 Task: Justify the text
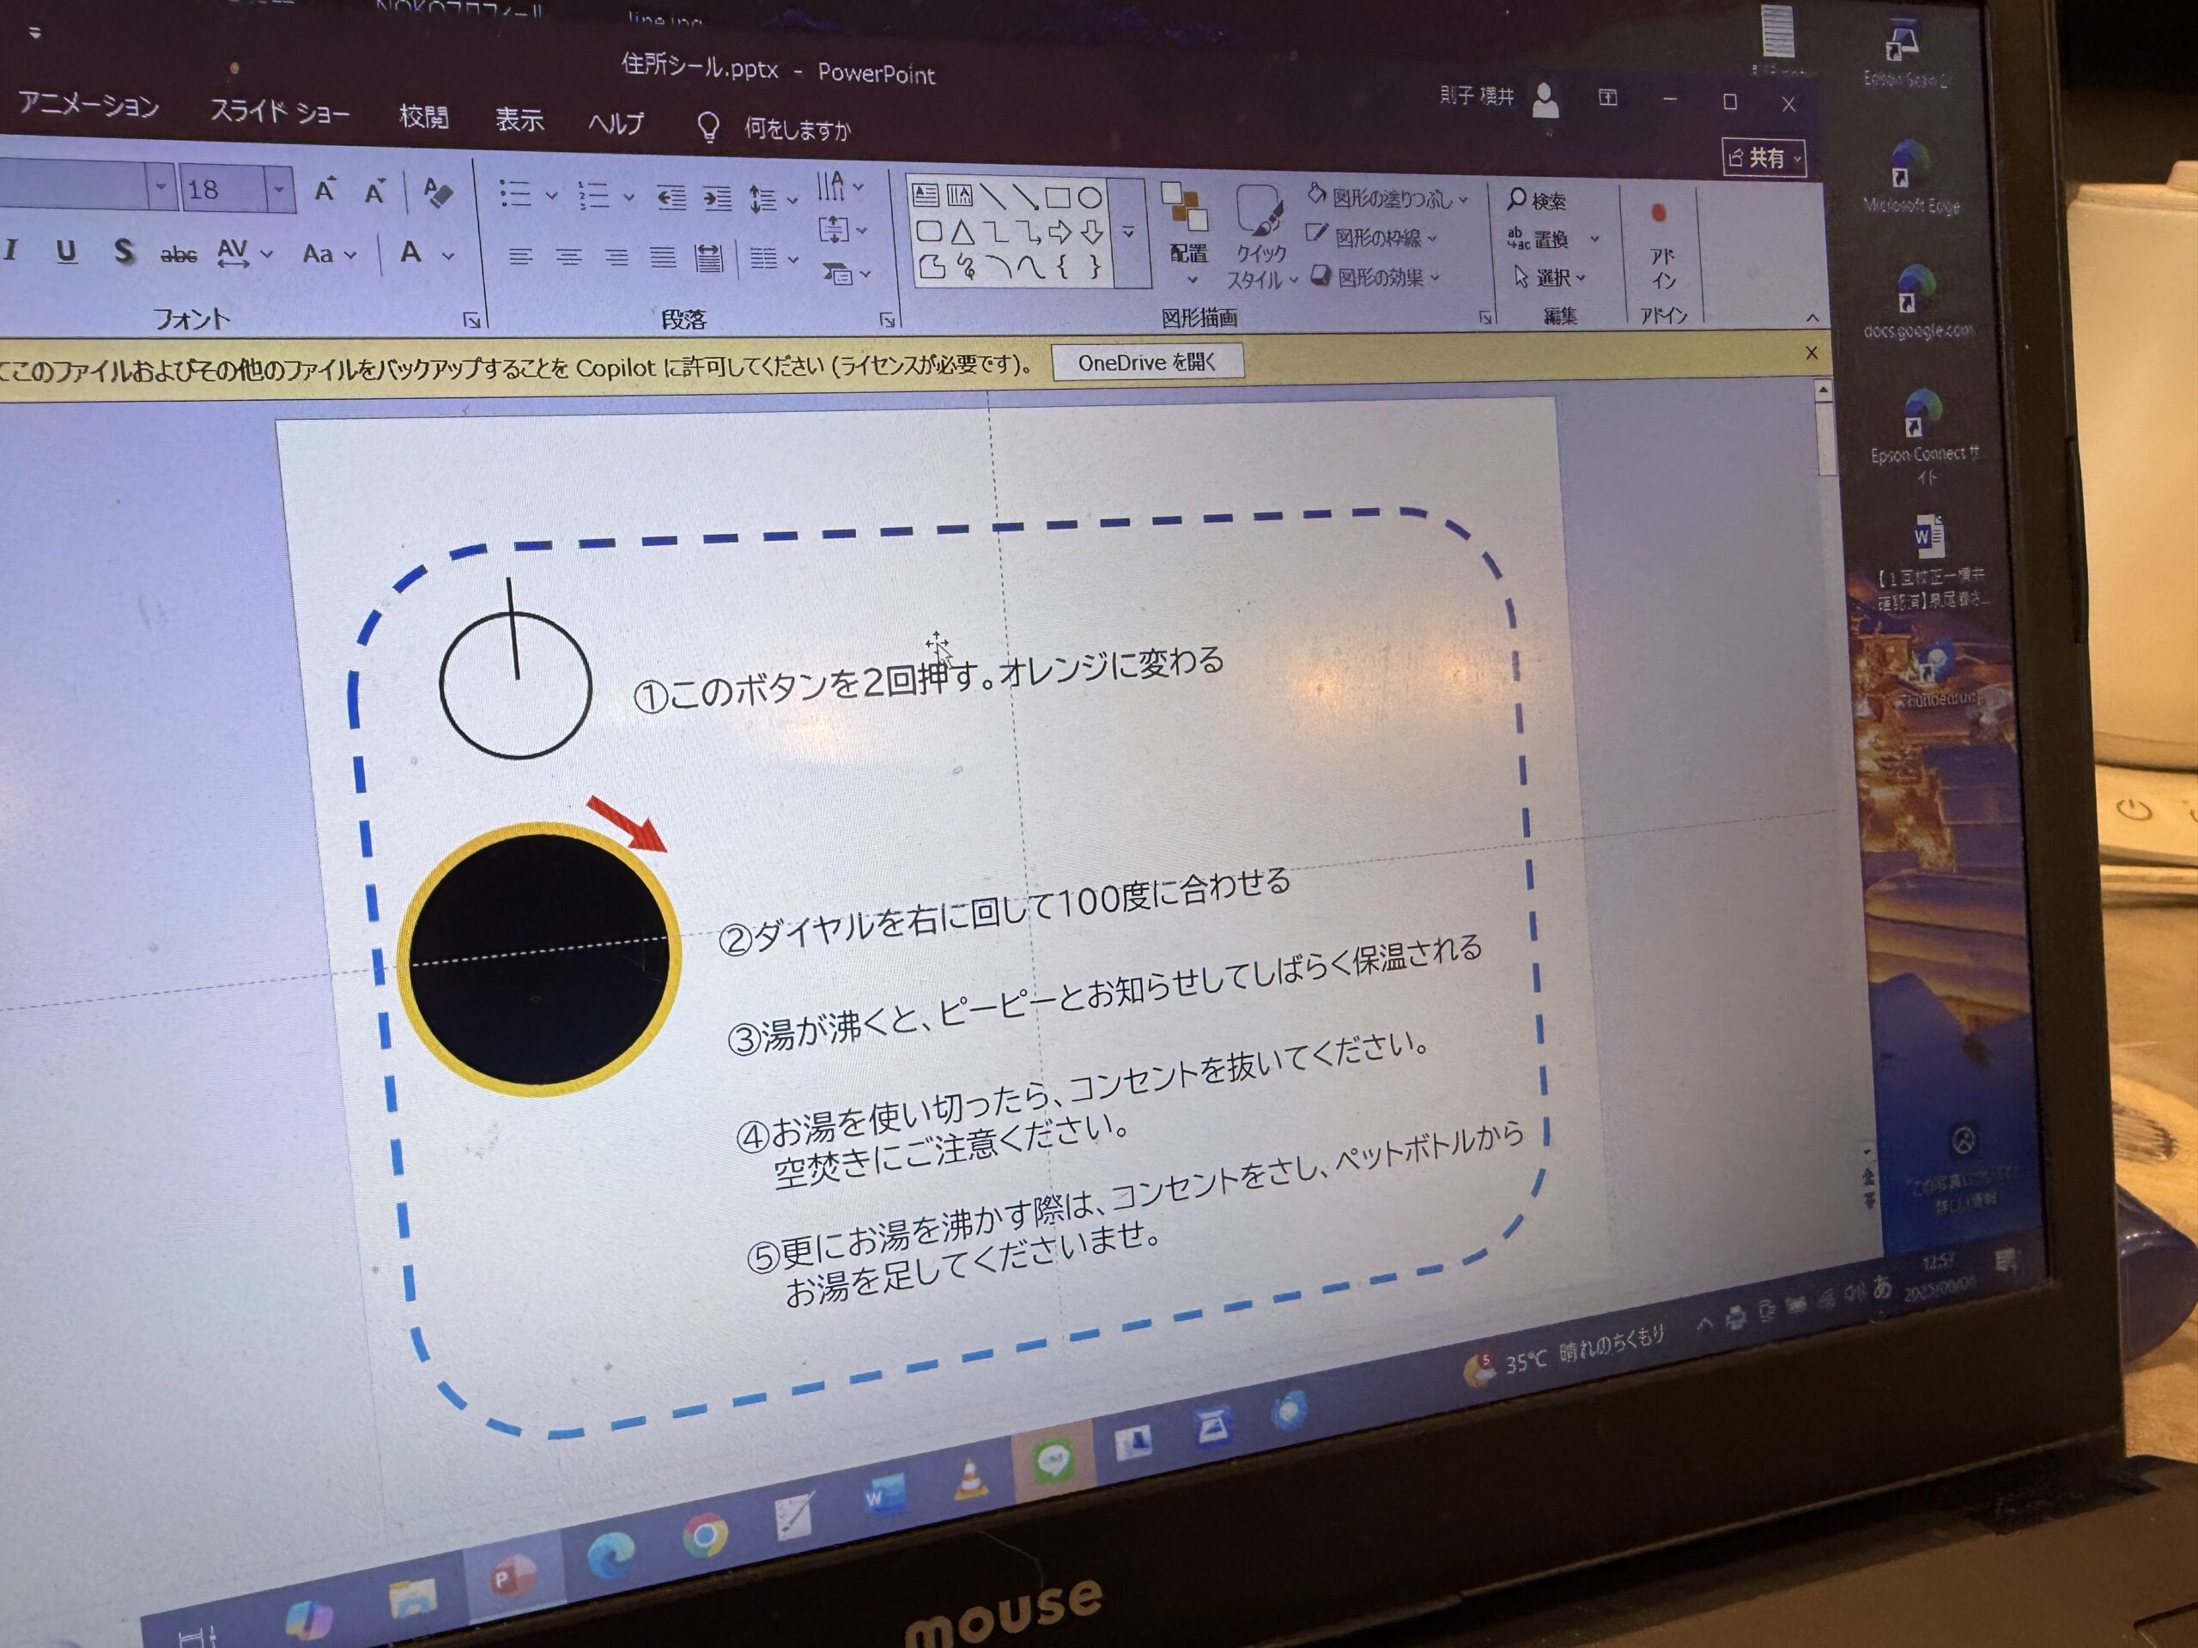click(x=663, y=258)
